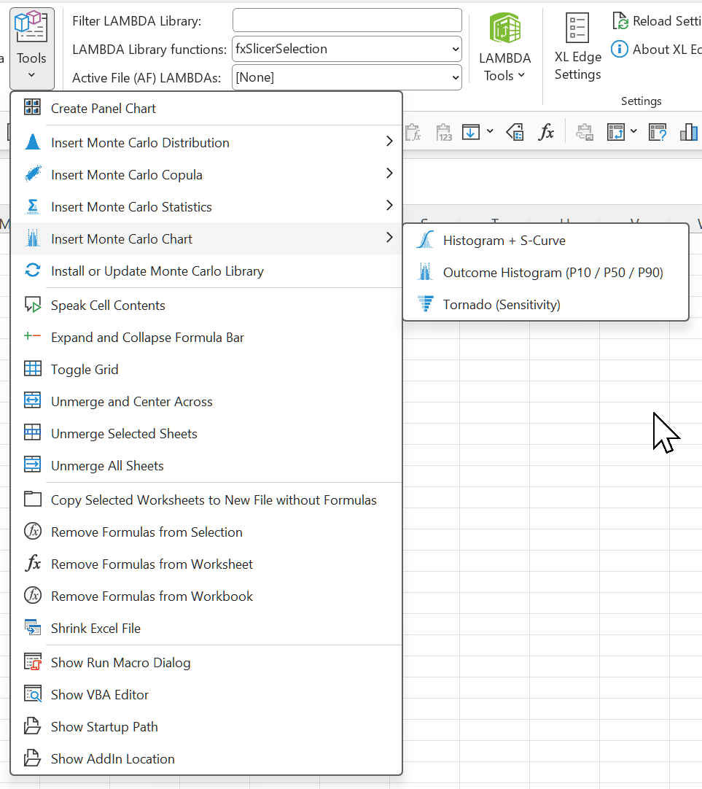Select Speak Cell Contents
702x789 pixels.
coord(206,306)
